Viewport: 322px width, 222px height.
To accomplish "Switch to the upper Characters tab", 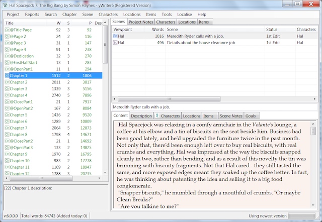I will (x=166, y=22).
